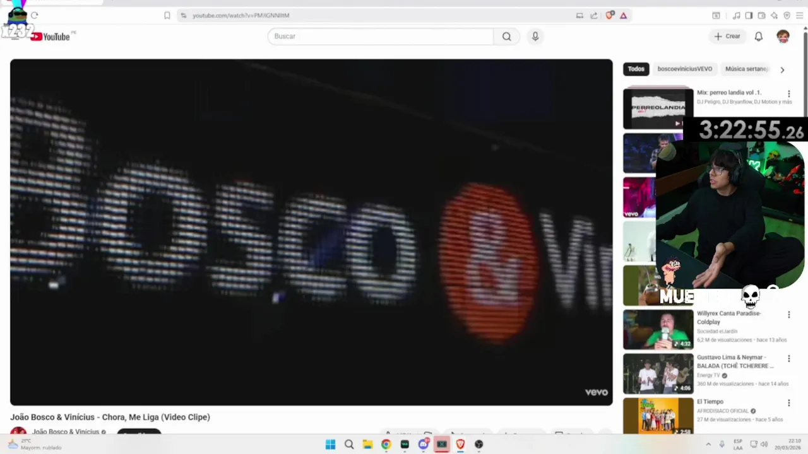Screen dimensions: 808x454
Task: Open the Gusttavo Lima & Neymar - BALADA title
Action: coord(735,362)
